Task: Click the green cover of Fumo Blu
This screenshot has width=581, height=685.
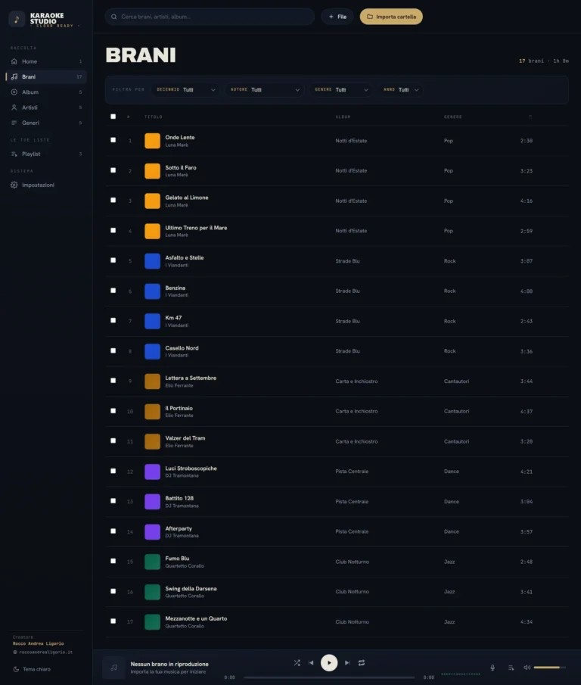Action: pos(152,562)
